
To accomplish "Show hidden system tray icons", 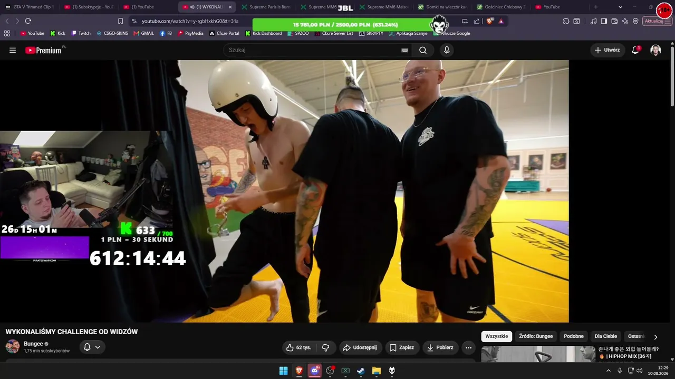I will coord(608,371).
